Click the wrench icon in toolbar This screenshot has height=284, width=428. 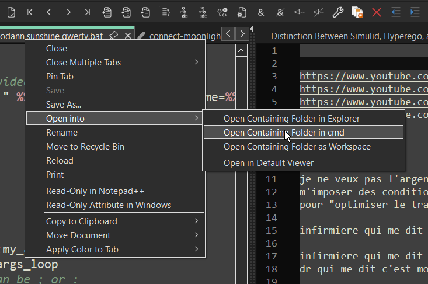coord(337,12)
